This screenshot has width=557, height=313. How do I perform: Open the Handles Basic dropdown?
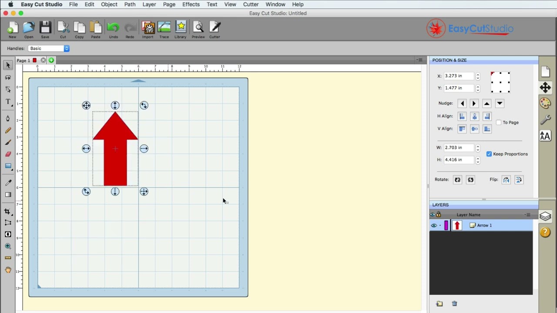49,48
